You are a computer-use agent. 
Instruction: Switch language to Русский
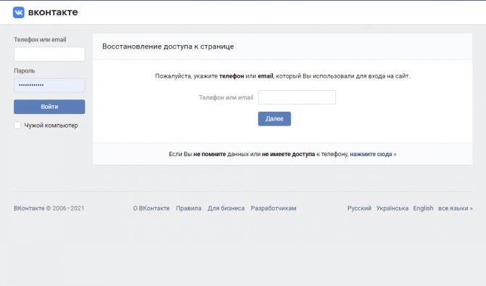click(x=359, y=208)
